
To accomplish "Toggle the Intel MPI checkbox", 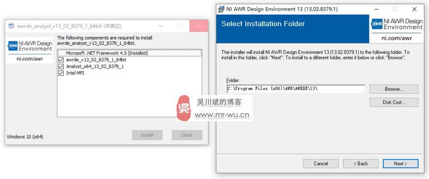I will pos(61,73).
